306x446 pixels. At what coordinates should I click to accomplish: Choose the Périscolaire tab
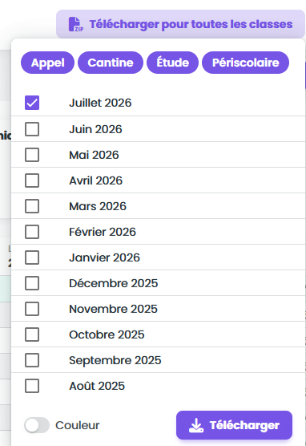pos(245,63)
